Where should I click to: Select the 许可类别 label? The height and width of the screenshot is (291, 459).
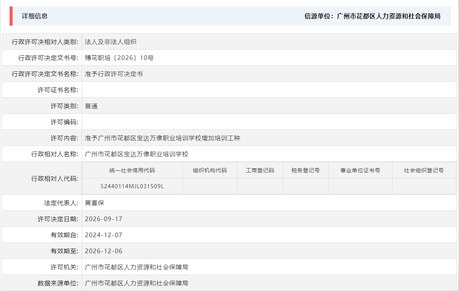[x=64, y=106]
